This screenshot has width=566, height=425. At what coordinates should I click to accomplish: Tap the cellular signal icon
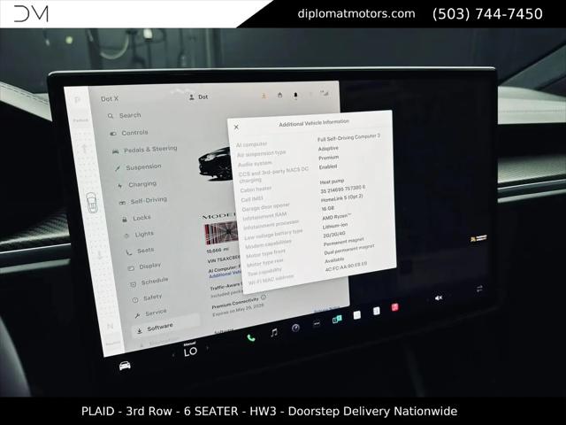[324, 94]
